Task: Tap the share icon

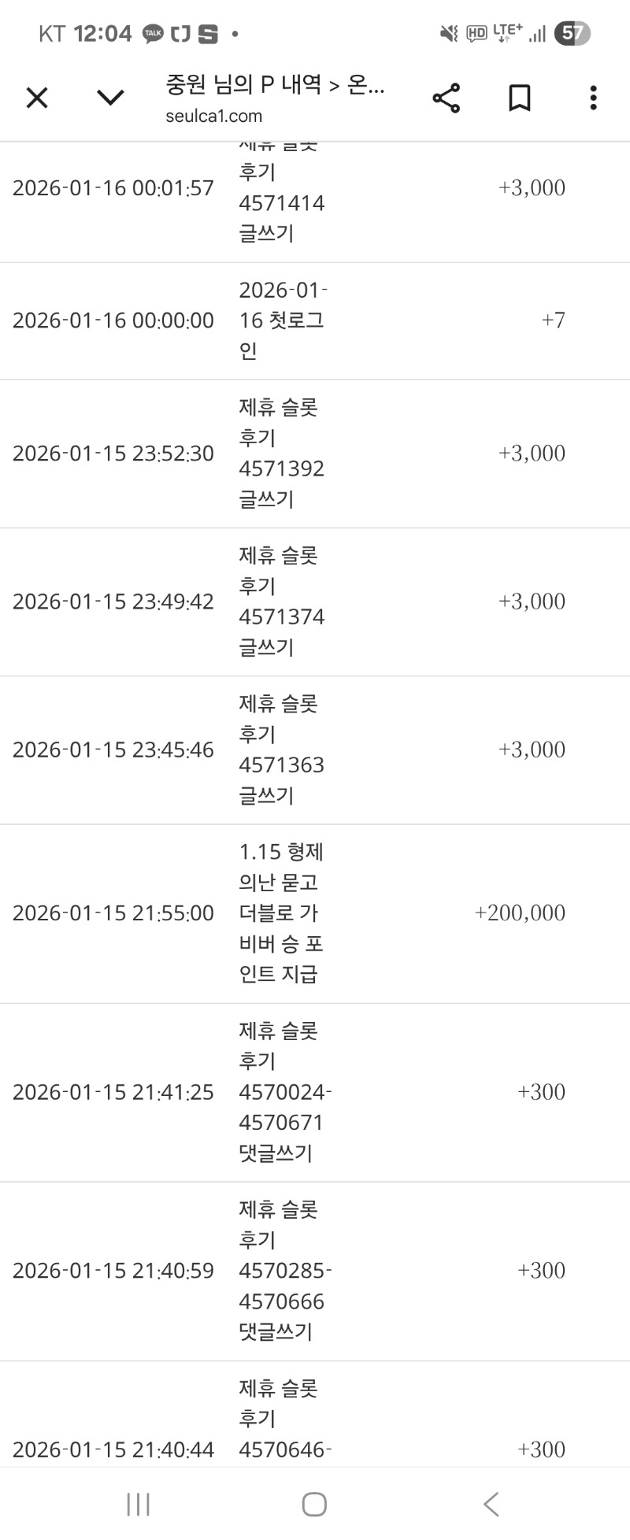Action: pos(446,98)
